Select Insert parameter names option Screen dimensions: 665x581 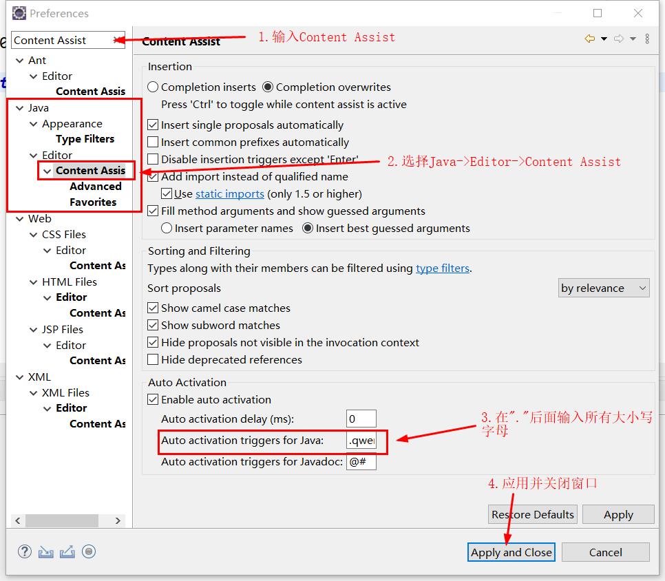[x=167, y=228]
